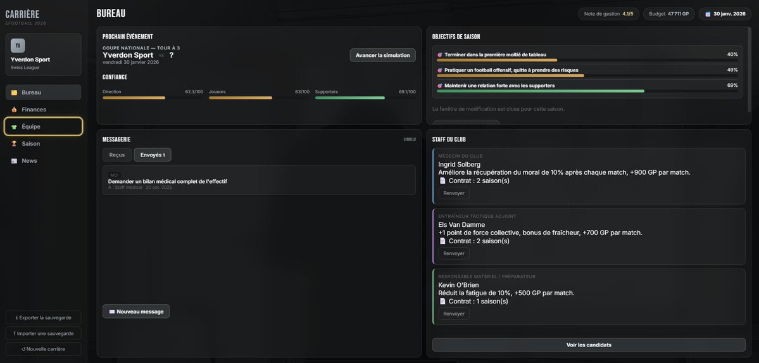Click "Swiss League" under the club name

point(25,68)
